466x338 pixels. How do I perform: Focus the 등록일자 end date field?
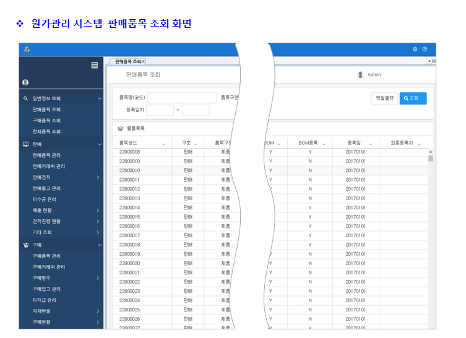point(196,110)
